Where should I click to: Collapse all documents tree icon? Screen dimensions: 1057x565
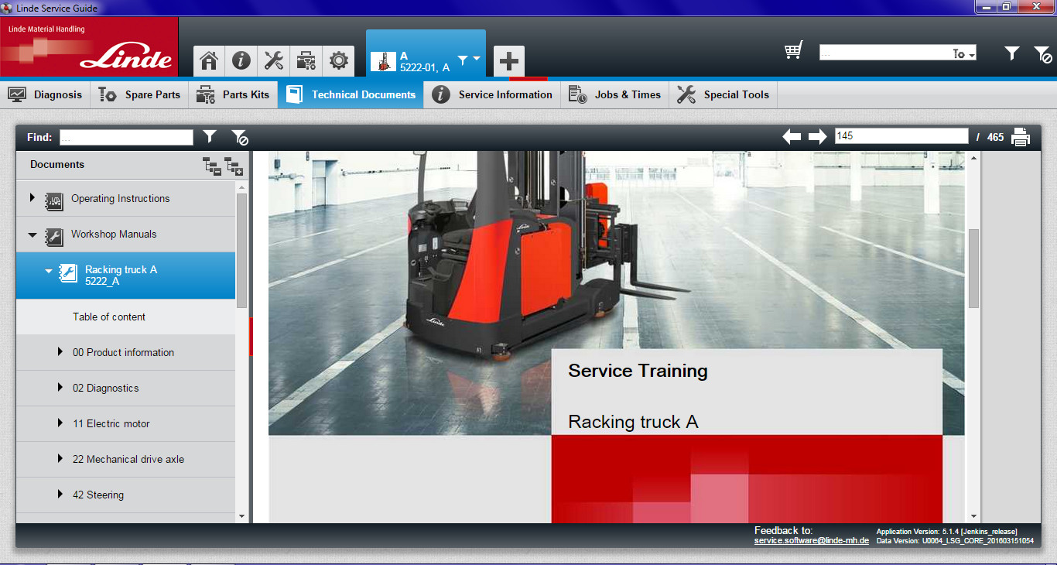(x=211, y=166)
